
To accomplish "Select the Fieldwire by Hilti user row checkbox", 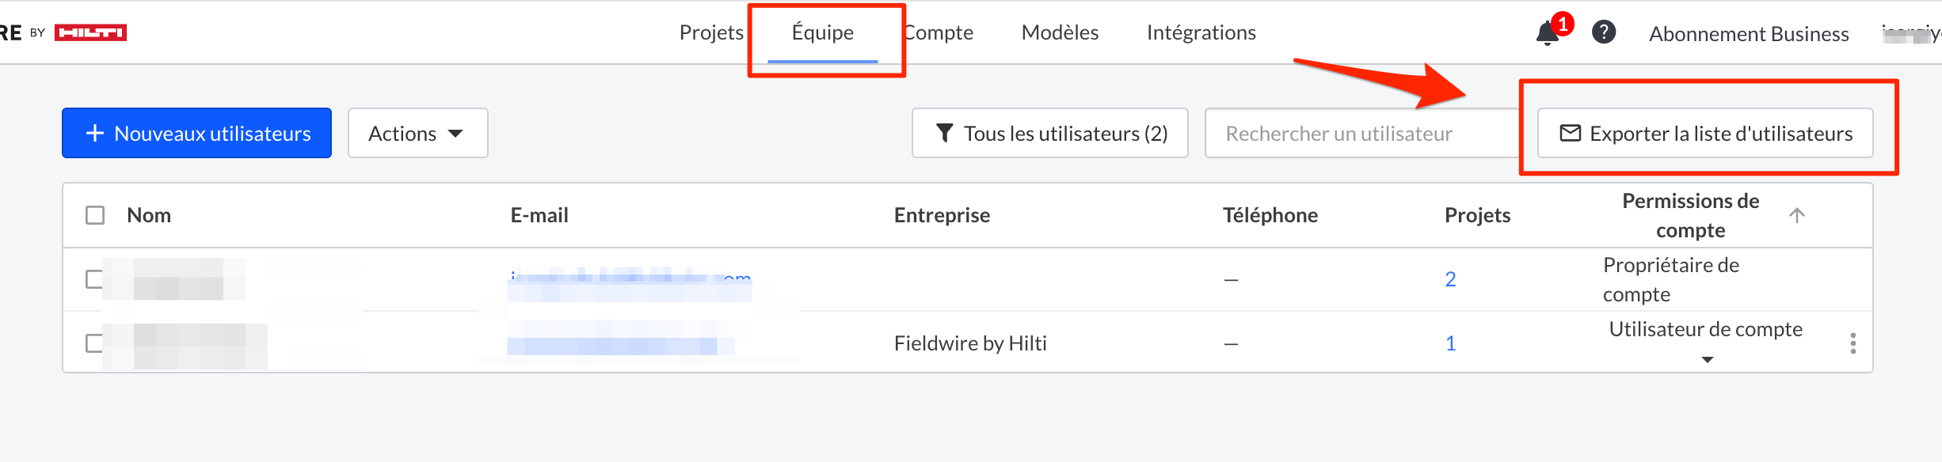I will (94, 343).
